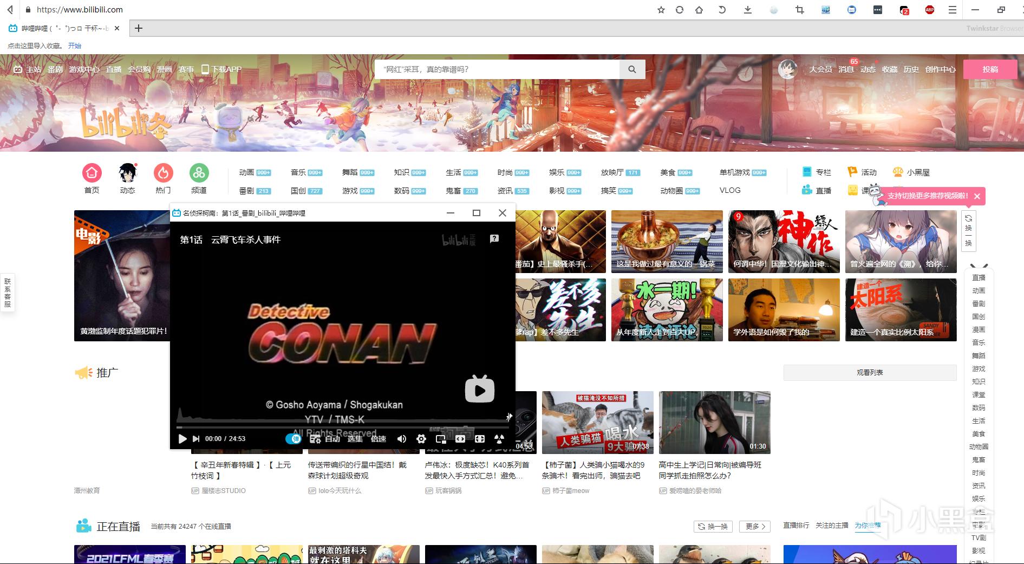1024x564 pixels.
Task: Close the 哔哩哔哩 browser tab
Action: point(117,28)
